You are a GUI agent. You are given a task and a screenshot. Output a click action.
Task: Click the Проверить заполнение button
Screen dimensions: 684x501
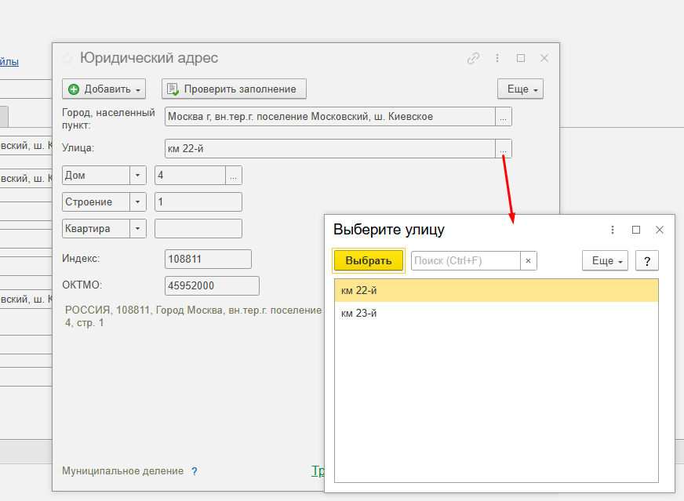tap(234, 89)
